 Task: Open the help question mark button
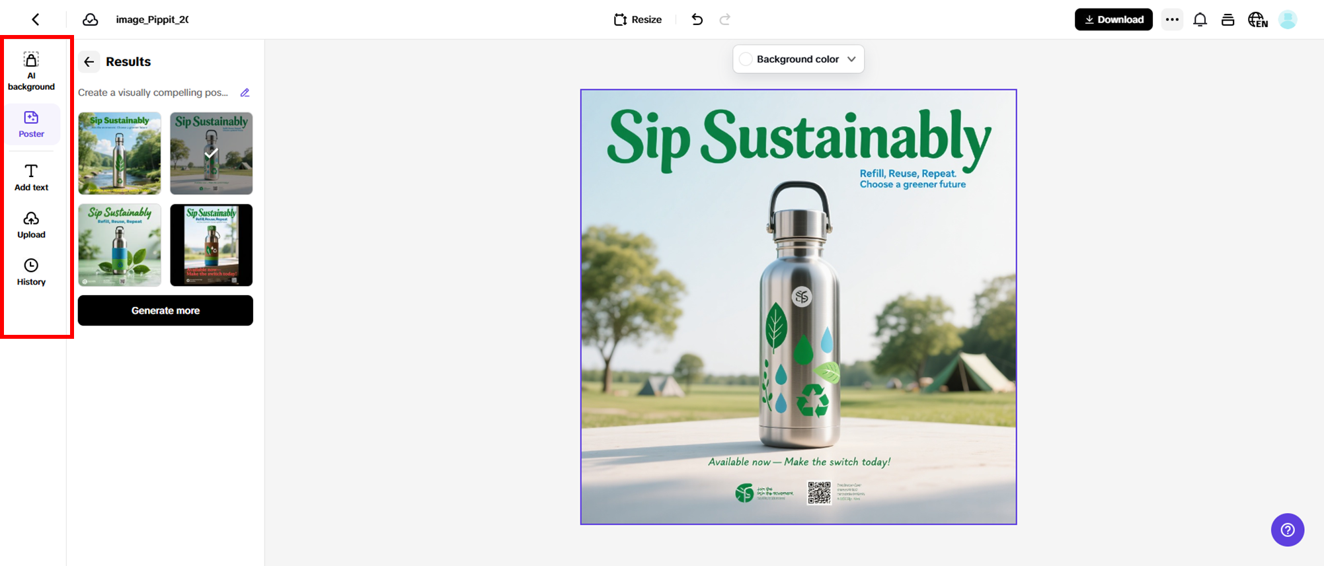coord(1287,530)
